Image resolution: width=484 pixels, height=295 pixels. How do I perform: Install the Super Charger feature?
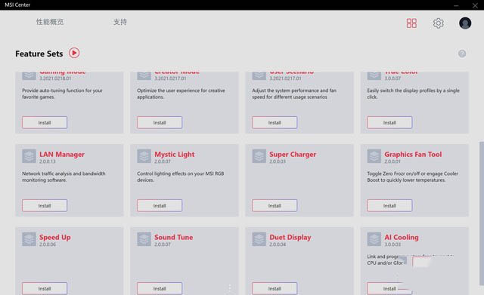click(x=275, y=205)
